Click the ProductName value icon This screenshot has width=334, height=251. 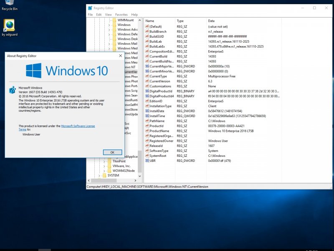147,131
